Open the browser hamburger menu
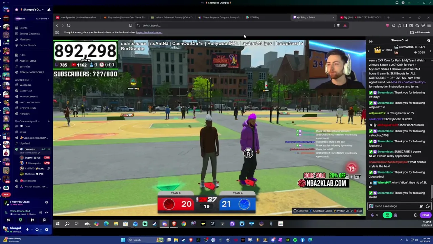Viewport: 433px width, 244px height. pyautogui.click(x=429, y=25)
